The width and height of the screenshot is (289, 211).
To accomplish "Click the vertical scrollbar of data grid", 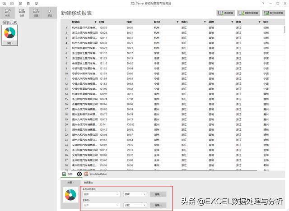I will tap(285, 30).
